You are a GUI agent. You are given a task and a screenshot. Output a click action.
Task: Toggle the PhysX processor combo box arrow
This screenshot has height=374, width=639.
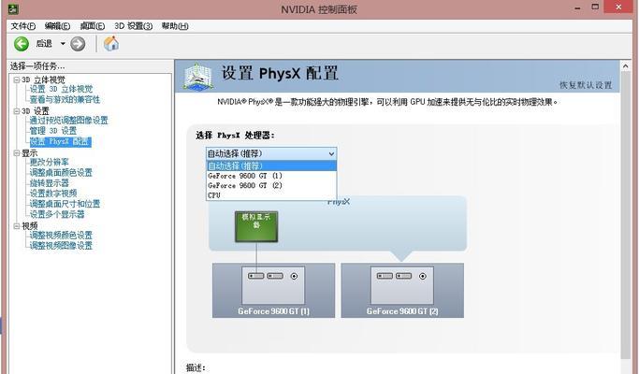point(331,153)
